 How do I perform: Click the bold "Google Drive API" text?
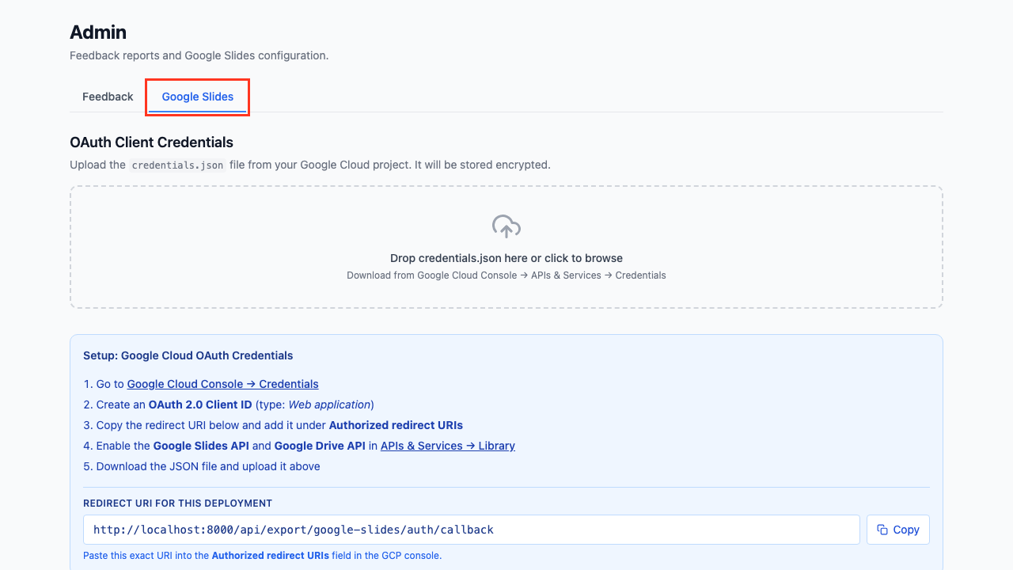pyautogui.click(x=320, y=446)
